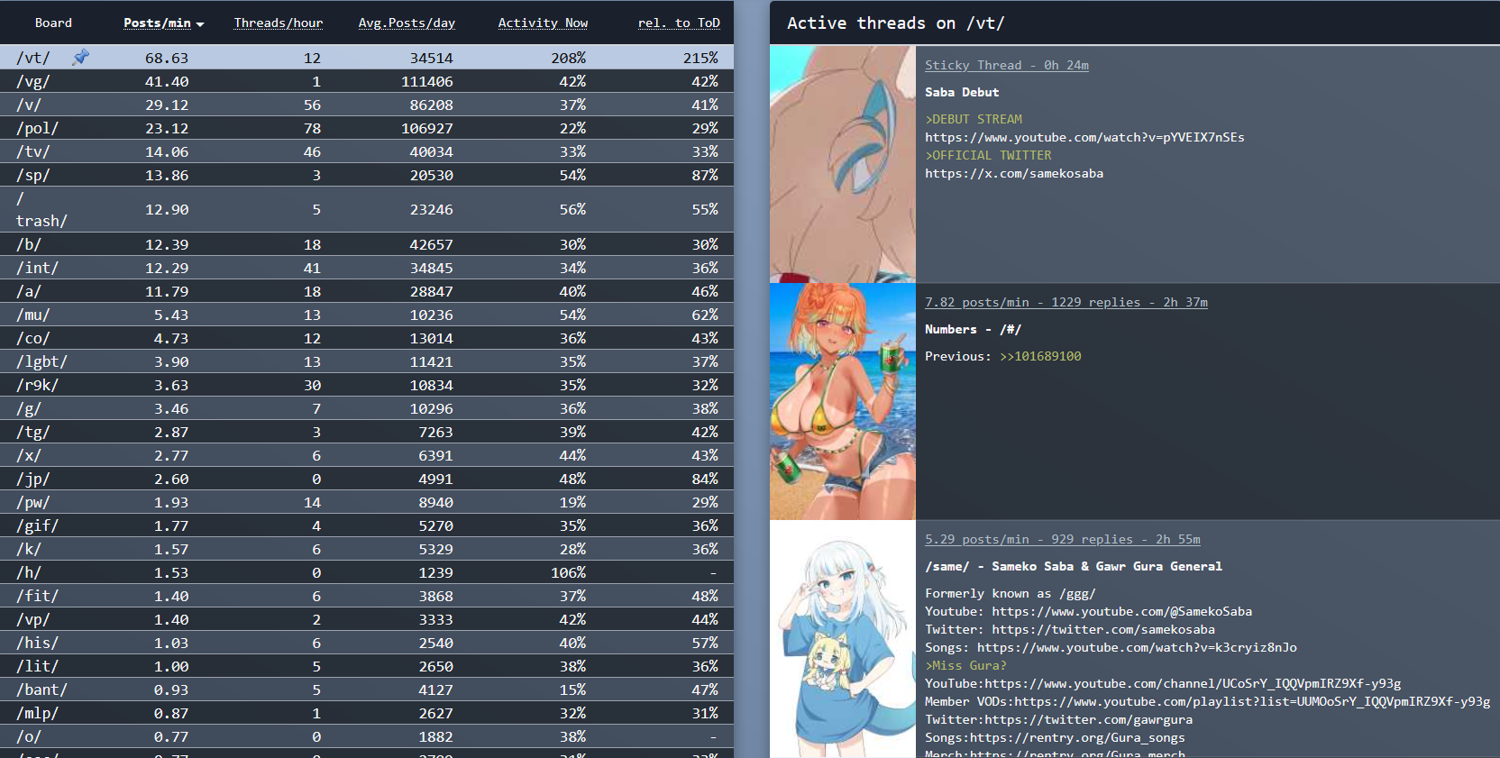Sort table by Threads/hour column

pyautogui.click(x=278, y=23)
